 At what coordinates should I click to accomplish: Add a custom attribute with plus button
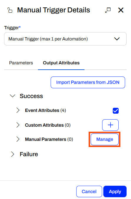click(110, 125)
